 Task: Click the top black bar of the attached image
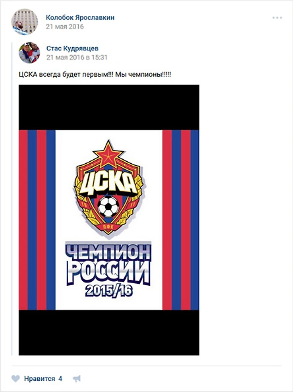point(109,108)
